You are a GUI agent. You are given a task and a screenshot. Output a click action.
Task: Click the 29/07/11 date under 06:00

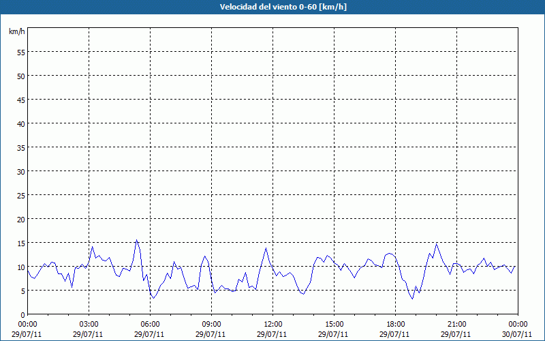point(149,334)
